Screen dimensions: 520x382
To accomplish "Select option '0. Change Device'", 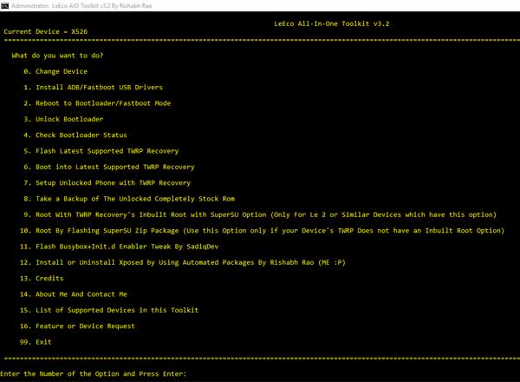I will 55,71.
